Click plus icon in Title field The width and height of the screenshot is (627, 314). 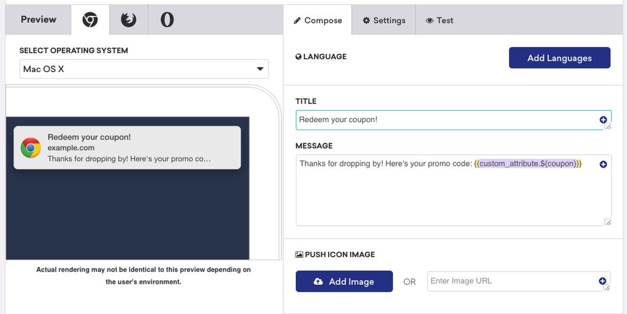tap(603, 120)
